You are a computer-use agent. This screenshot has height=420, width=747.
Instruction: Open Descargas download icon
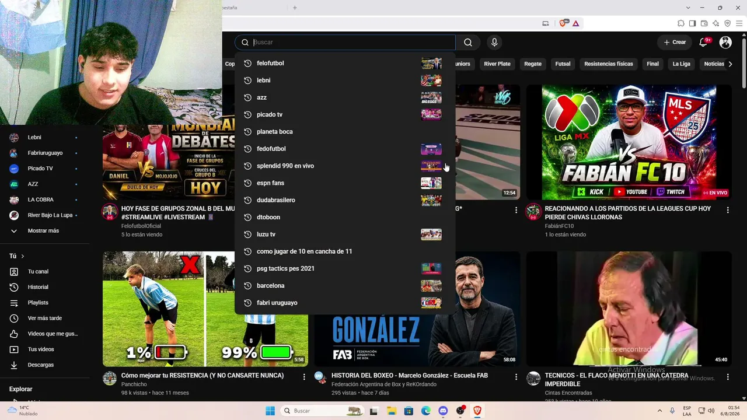pos(14,365)
